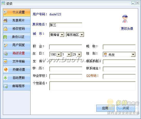141x119 pixels.
Task: Click the 应用 apply button
Action: 105,108
